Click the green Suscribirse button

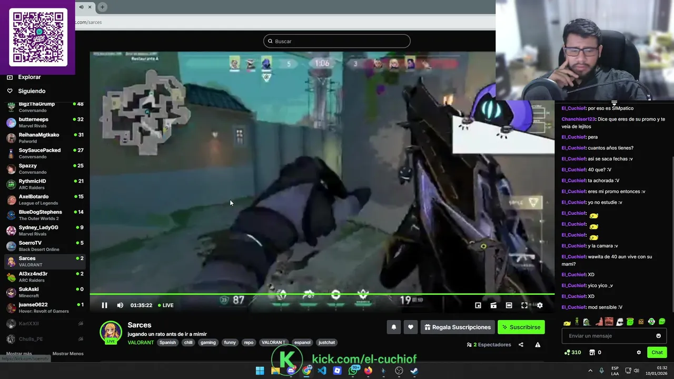521,327
